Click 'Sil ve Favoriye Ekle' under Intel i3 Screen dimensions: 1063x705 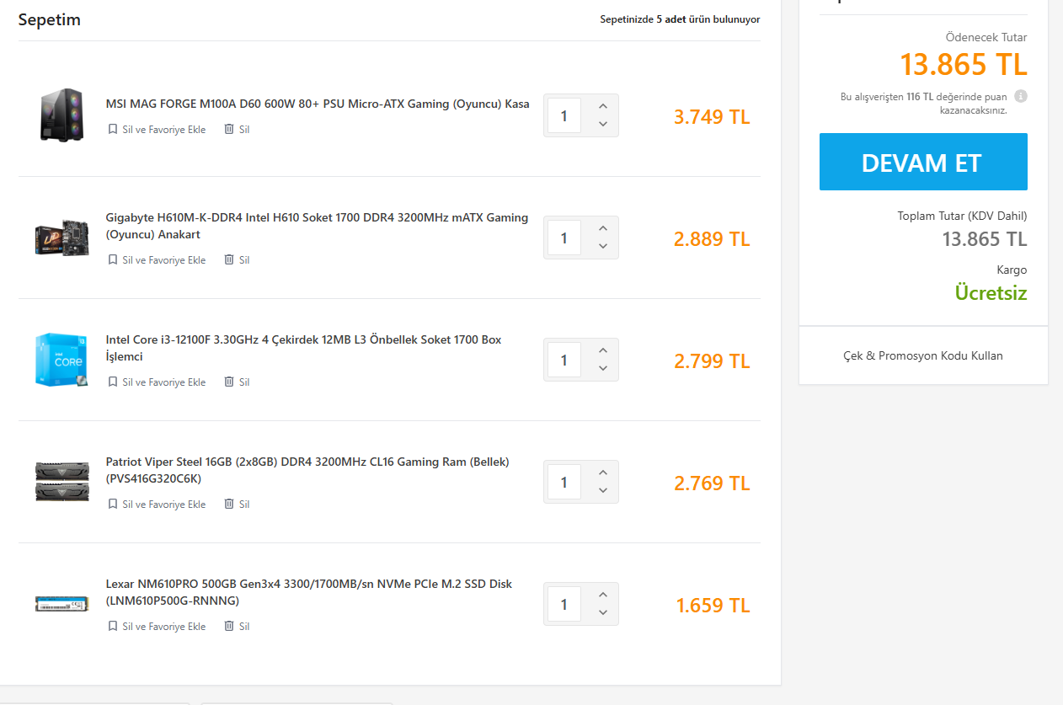pyautogui.click(x=164, y=382)
